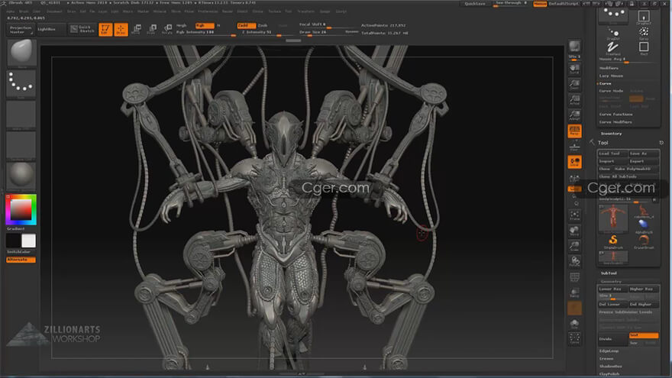Click the Save As button in Tool palette
The width and height of the screenshot is (672, 378).
(643, 153)
